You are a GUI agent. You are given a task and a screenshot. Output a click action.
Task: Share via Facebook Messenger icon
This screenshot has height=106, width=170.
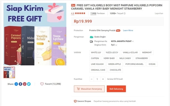(x=16, y=84)
